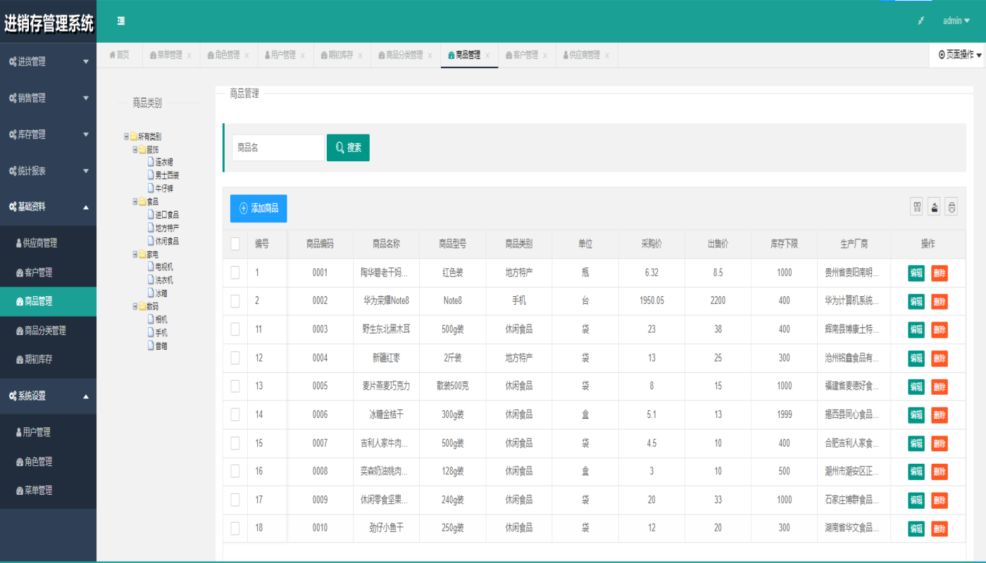Check the row for 麦片燕麦巧克力
This screenshot has height=563, width=986.
coord(235,386)
